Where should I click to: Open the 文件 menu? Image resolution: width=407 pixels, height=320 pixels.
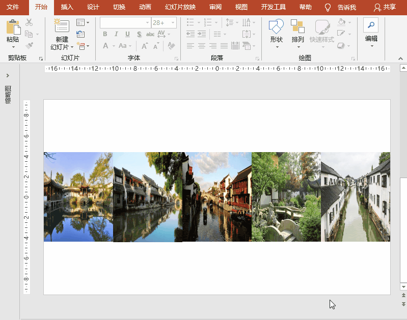coord(12,7)
